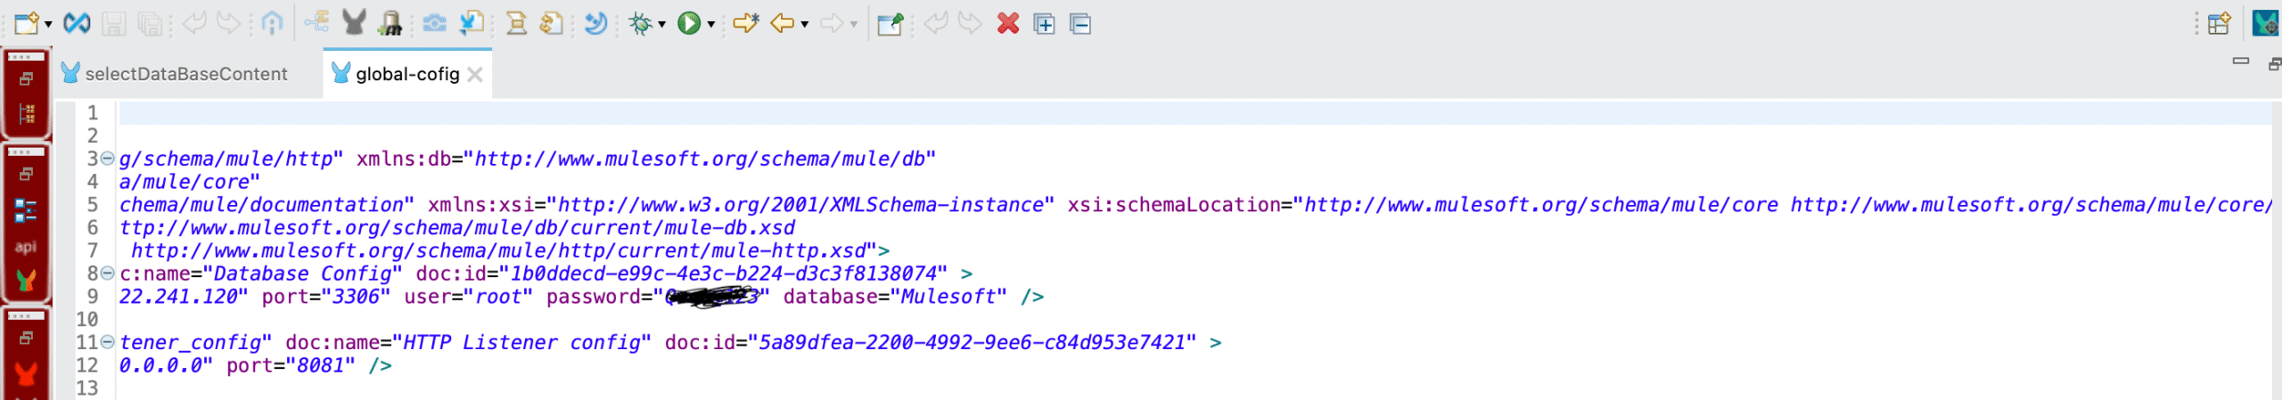The image size is (2282, 400).
Task: Click the port value "3306"
Action: (356, 297)
